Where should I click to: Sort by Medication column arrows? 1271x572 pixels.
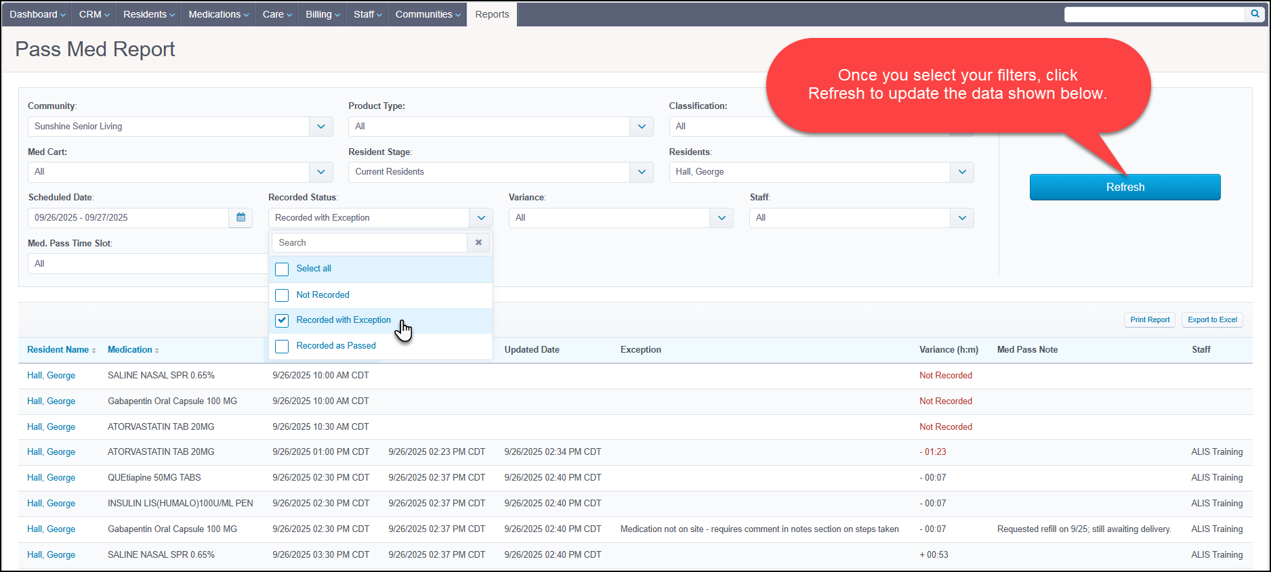coord(157,351)
